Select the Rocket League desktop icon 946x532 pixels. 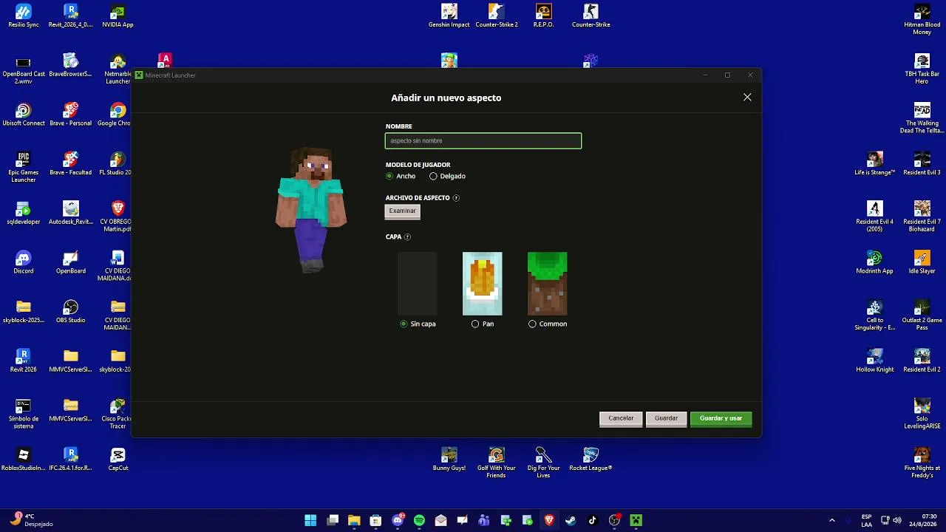pos(591,460)
